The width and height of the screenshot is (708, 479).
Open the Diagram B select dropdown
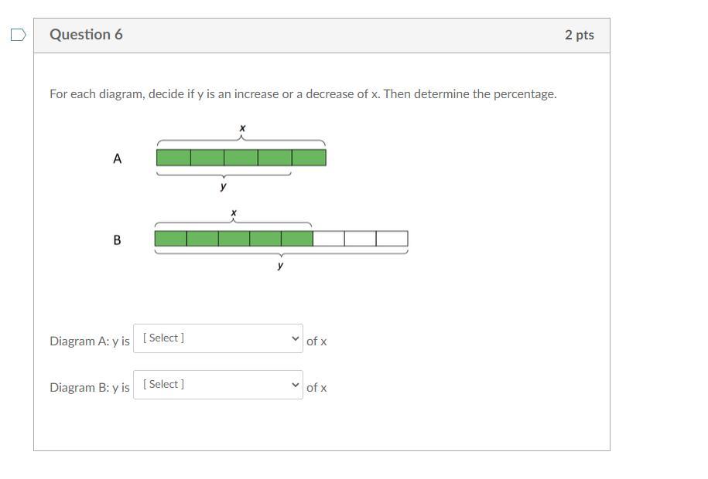click(218, 385)
